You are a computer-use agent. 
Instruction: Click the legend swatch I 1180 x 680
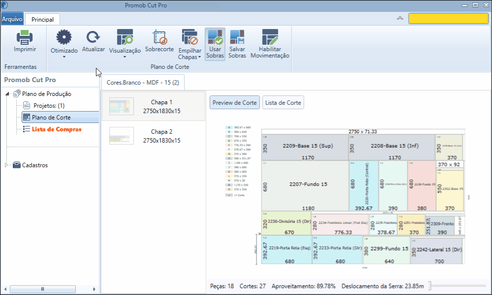[229, 163]
